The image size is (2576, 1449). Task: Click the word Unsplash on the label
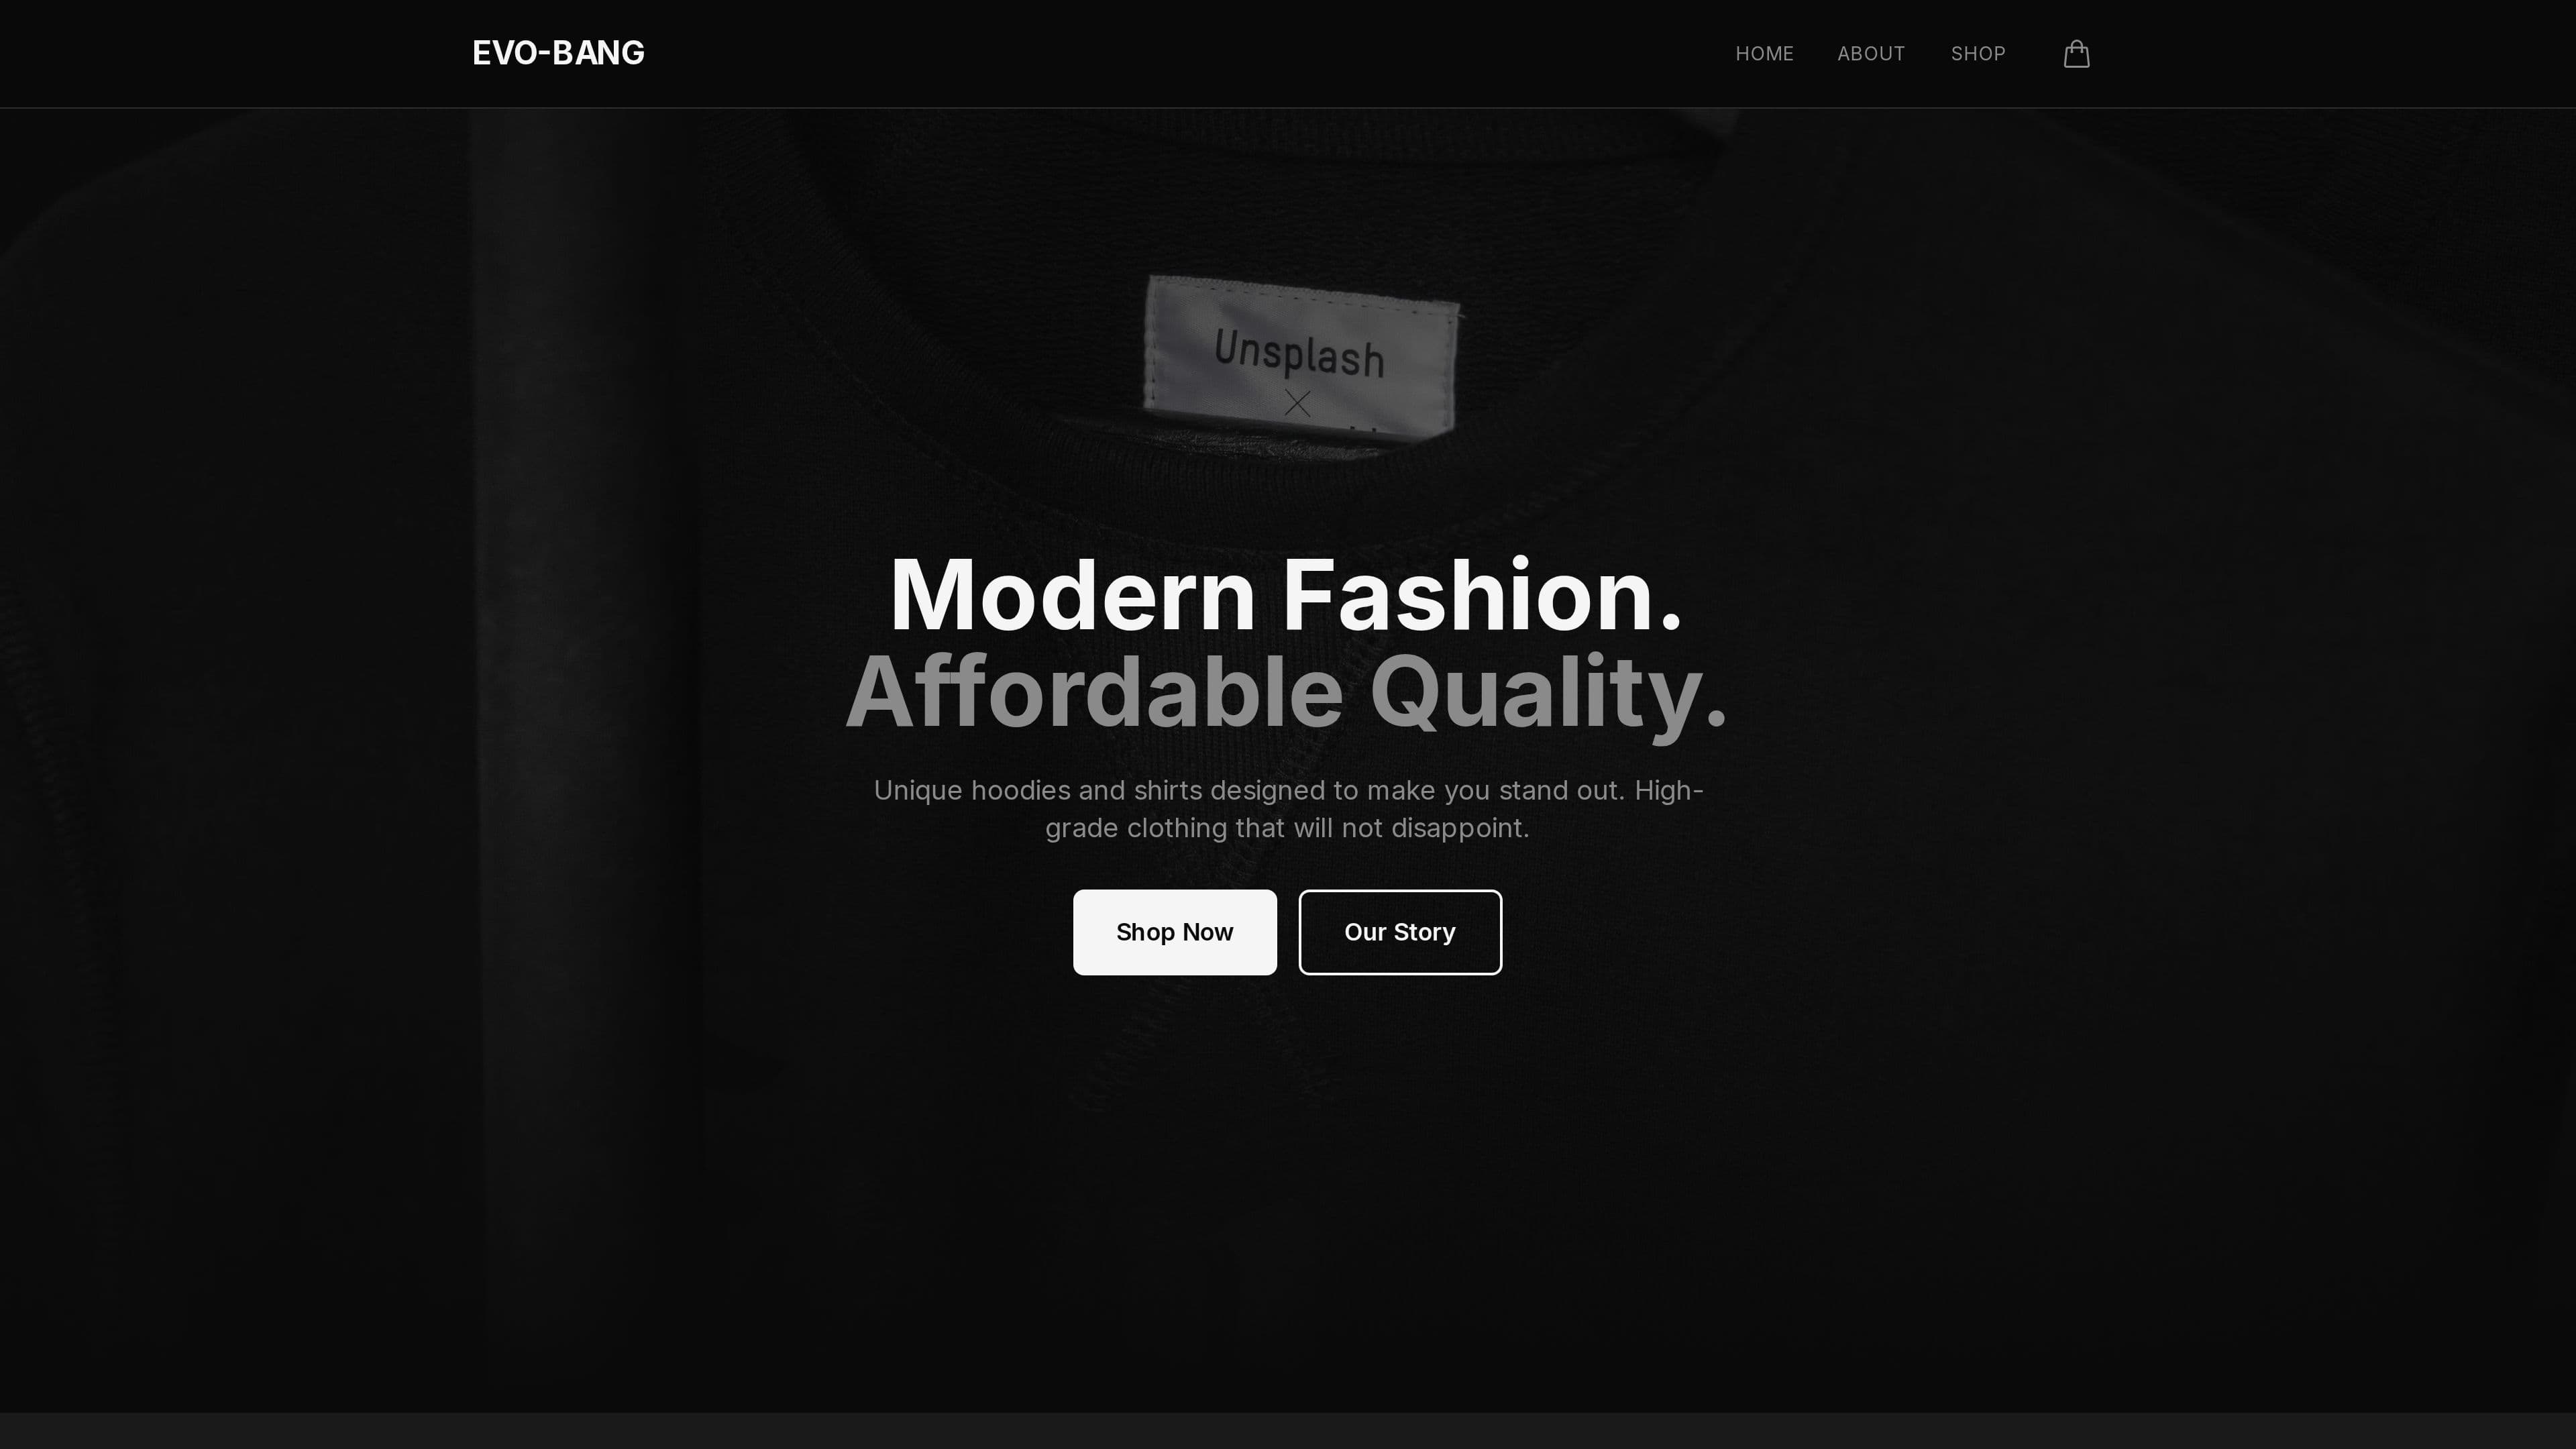point(1300,353)
